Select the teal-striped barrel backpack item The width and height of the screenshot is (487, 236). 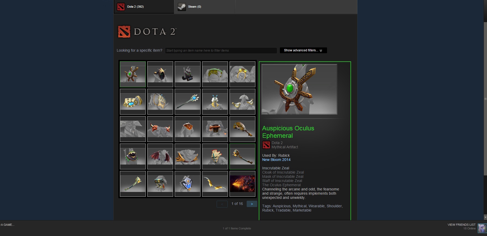tap(160, 184)
